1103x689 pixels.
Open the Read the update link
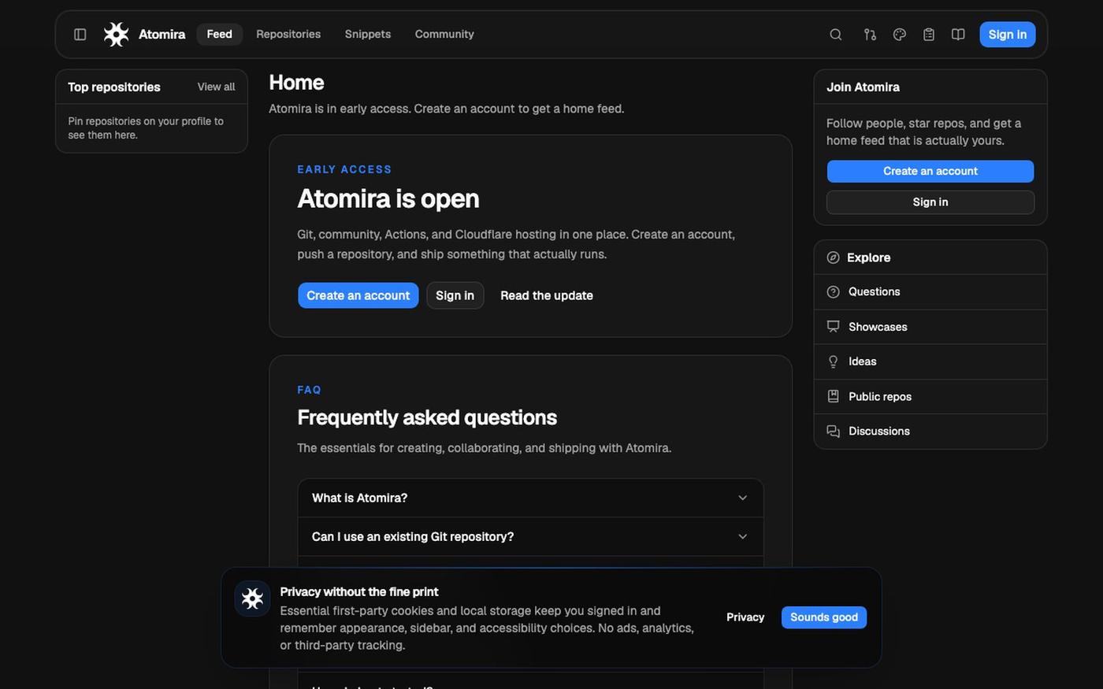point(547,295)
